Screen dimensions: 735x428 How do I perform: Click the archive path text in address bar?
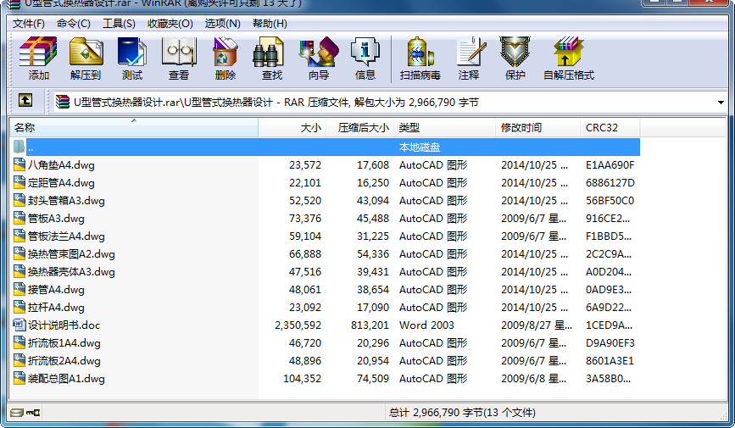click(276, 103)
